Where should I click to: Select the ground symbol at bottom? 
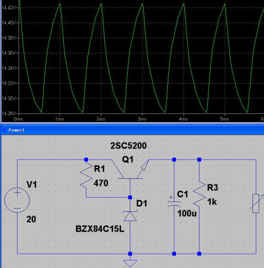pos(130,262)
